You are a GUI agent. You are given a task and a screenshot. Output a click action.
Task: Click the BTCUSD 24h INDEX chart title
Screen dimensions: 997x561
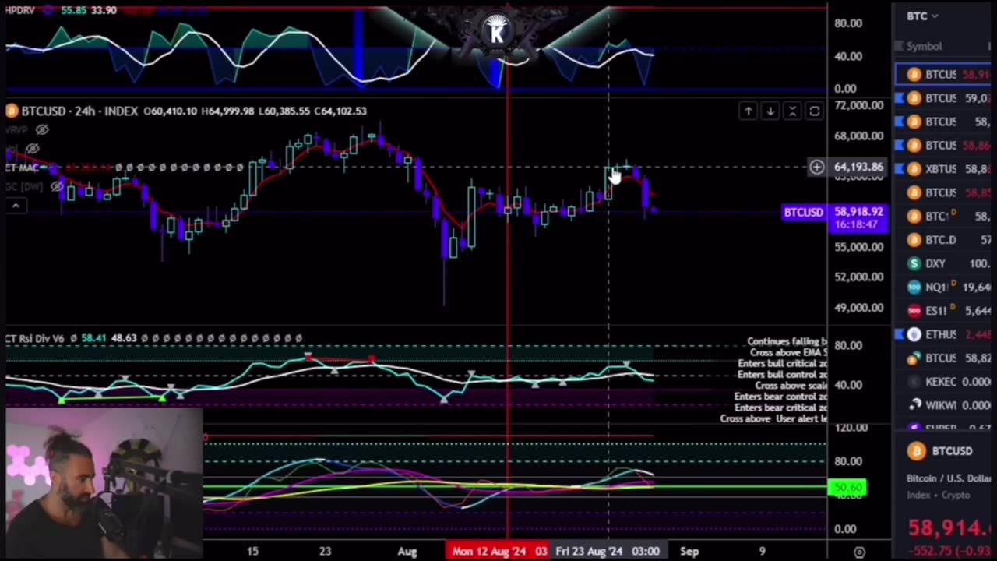pos(79,111)
